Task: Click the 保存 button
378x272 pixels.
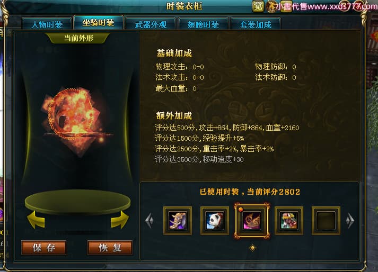Action: pyautogui.click(x=43, y=248)
